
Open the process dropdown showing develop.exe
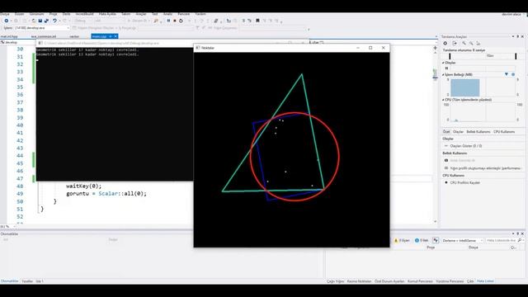coord(42,28)
